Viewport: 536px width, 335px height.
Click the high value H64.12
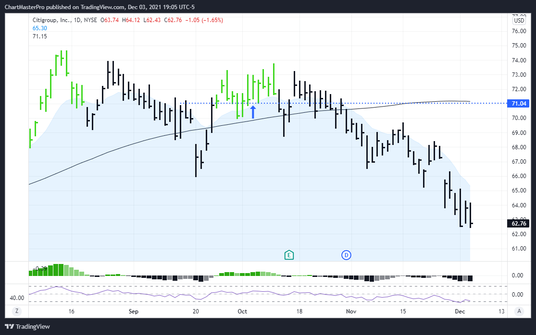131,20
